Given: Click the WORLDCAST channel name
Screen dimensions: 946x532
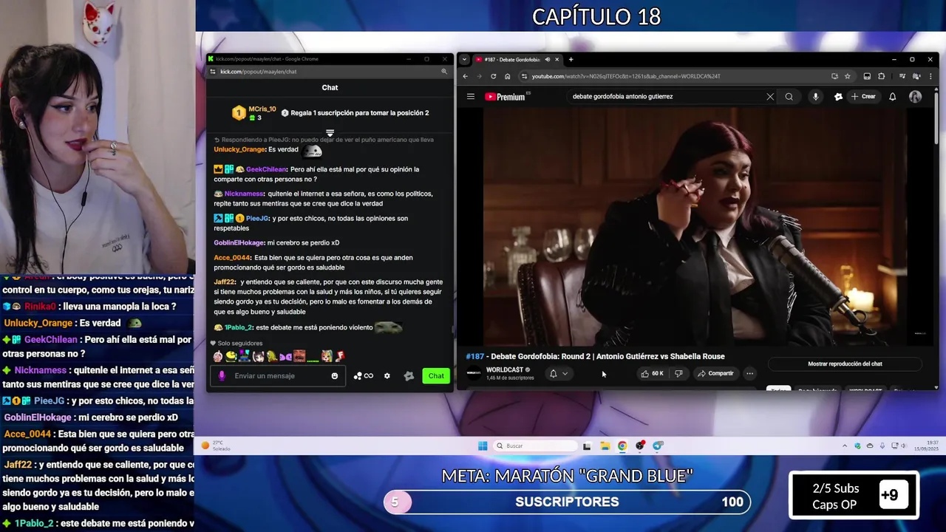Looking at the screenshot, I should pyautogui.click(x=505, y=369).
